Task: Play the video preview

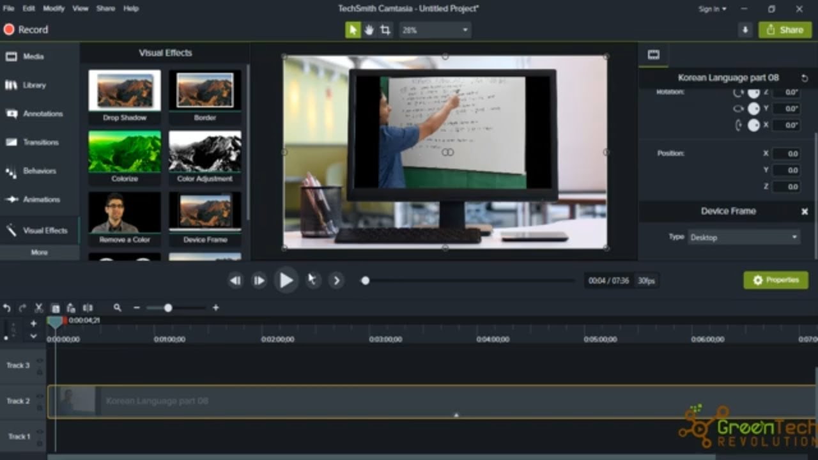Action: coord(286,280)
